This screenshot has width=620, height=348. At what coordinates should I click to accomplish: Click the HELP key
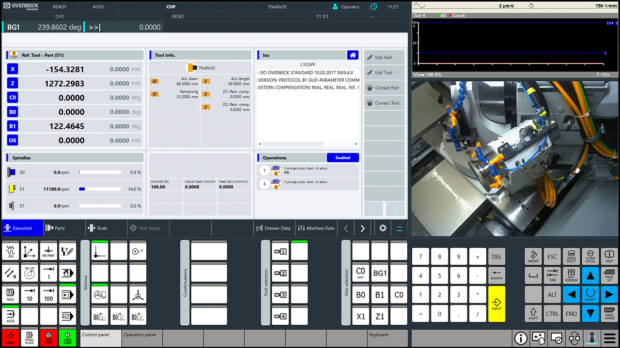pos(609,257)
